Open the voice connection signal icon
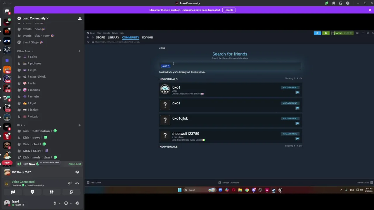The width and height of the screenshot is (374, 210). pyautogui.click(x=7, y=184)
